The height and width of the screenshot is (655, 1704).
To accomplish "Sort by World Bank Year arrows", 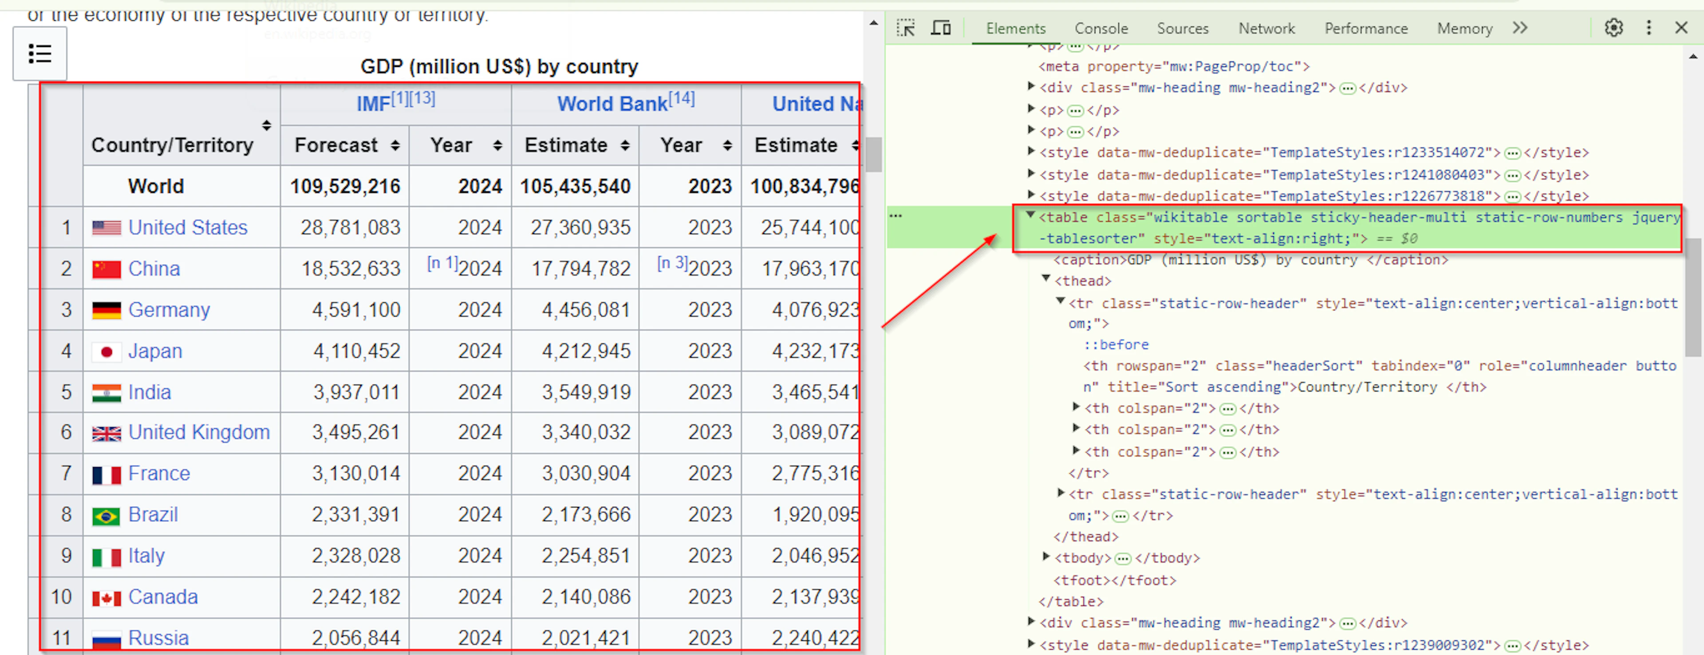I will pyautogui.click(x=728, y=145).
